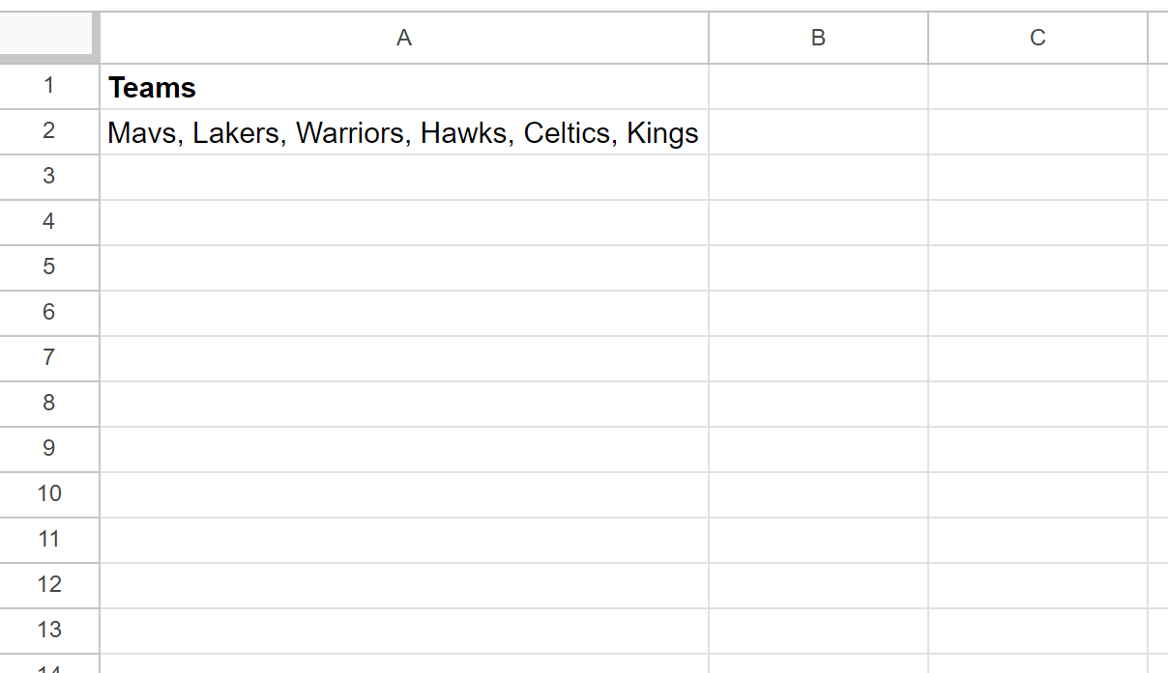1168x673 pixels.
Task: Click row number 10
Action: point(49,493)
